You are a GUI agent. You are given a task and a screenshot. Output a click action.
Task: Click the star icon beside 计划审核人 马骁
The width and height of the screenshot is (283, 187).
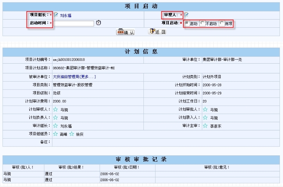56,110
